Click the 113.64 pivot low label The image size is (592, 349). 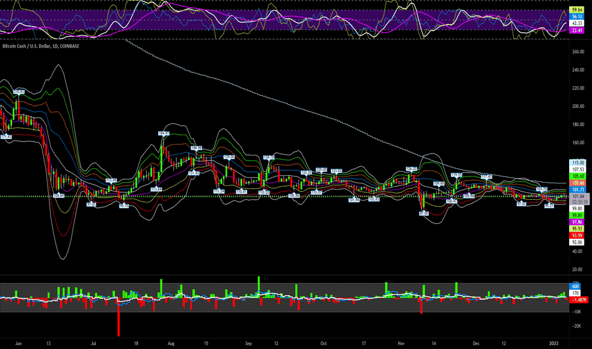pyautogui.click(x=156, y=189)
